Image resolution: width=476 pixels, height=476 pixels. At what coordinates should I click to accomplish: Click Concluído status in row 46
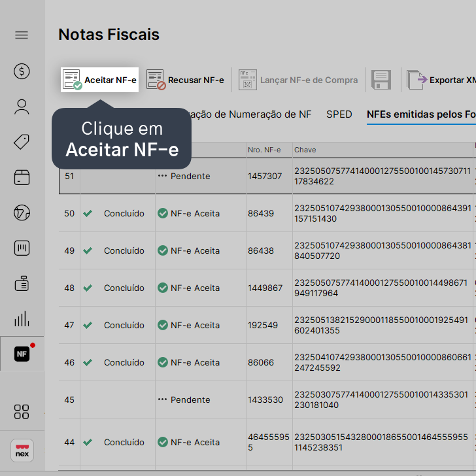click(x=124, y=362)
